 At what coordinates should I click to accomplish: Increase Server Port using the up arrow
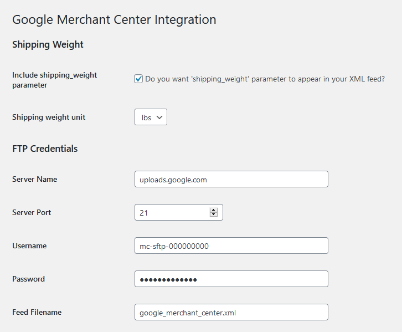213,210
